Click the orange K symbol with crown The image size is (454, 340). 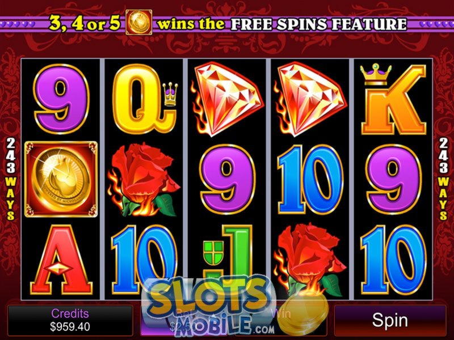pyautogui.click(x=393, y=99)
